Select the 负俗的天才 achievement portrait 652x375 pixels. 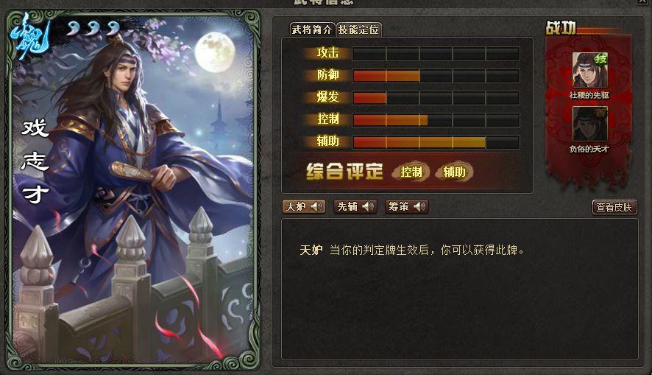click(589, 124)
